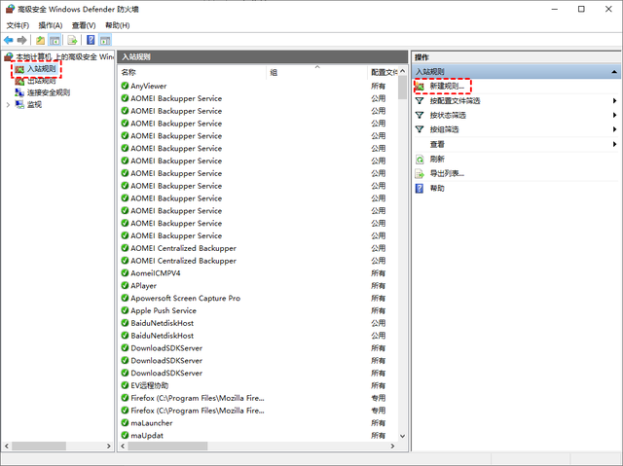
Task: Sort by the 配置文件 column header
Action: click(383, 72)
